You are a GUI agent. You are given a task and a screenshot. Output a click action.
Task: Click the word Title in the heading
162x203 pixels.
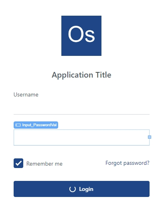(x=103, y=75)
